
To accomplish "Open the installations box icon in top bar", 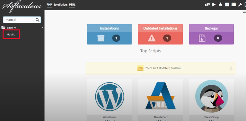I will pyautogui.click(x=227, y=5).
